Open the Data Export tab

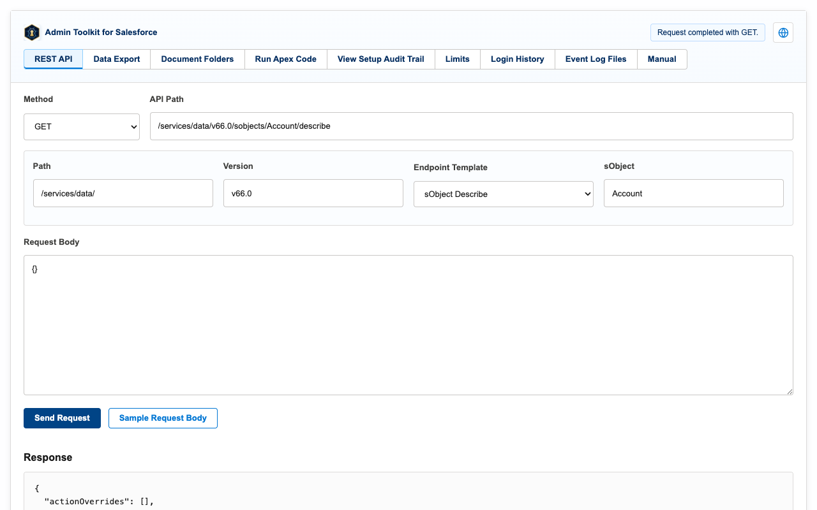(x=117, y=59)
